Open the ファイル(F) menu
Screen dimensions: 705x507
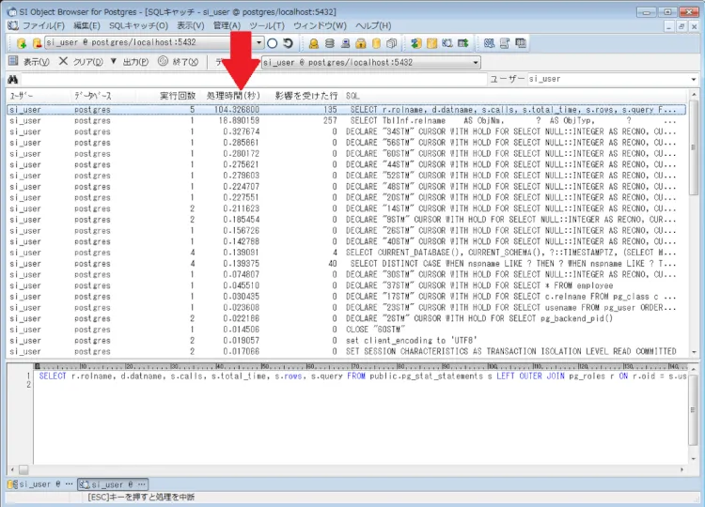pos(43,25)
